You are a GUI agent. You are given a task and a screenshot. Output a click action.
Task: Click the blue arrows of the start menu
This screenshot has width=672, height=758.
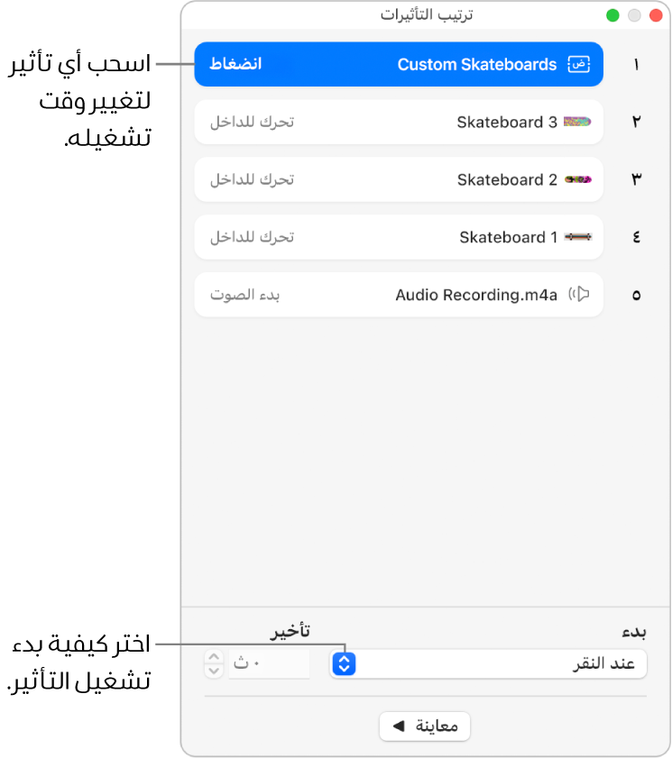[344, 664]
